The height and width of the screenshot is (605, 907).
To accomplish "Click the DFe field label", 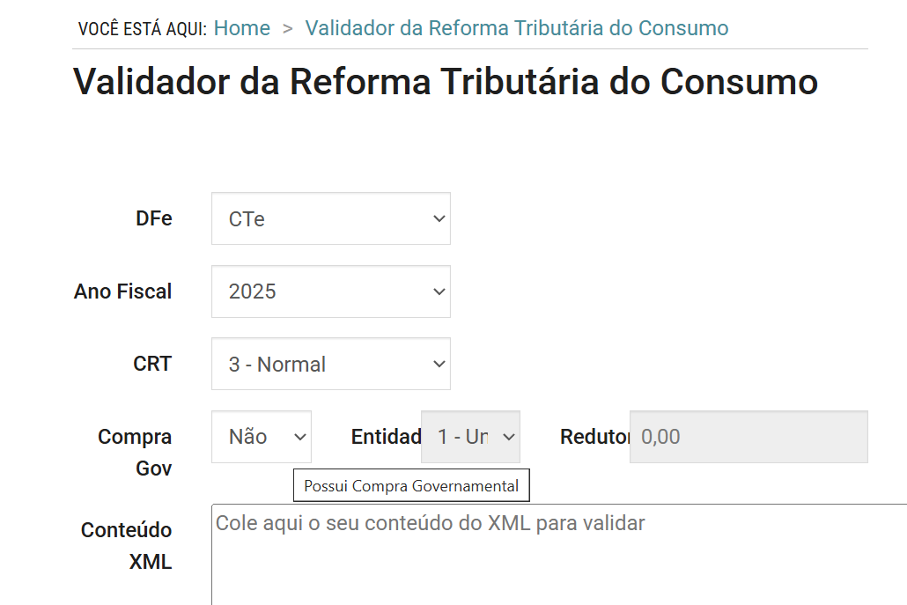I will [x=154, y=219].
